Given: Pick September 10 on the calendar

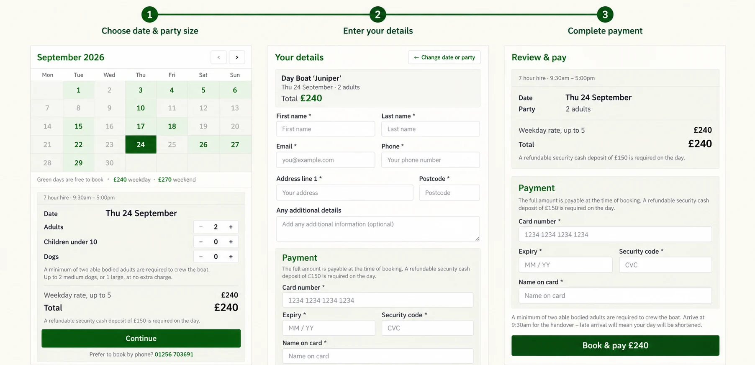Looking at the screenshot, I should [141, 108].
